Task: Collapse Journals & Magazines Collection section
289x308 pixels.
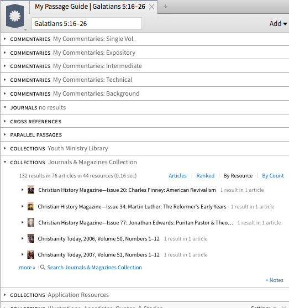Action: pyautogui.click(x=5, y=162)
